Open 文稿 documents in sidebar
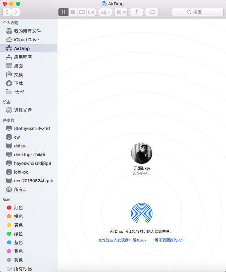The height and width of the screenshot is (272, 226). point(29,75)
